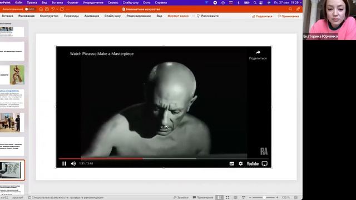This screenshot has width=356, height=200.
Task: Click the Расскажите search field
Action: 207,16
